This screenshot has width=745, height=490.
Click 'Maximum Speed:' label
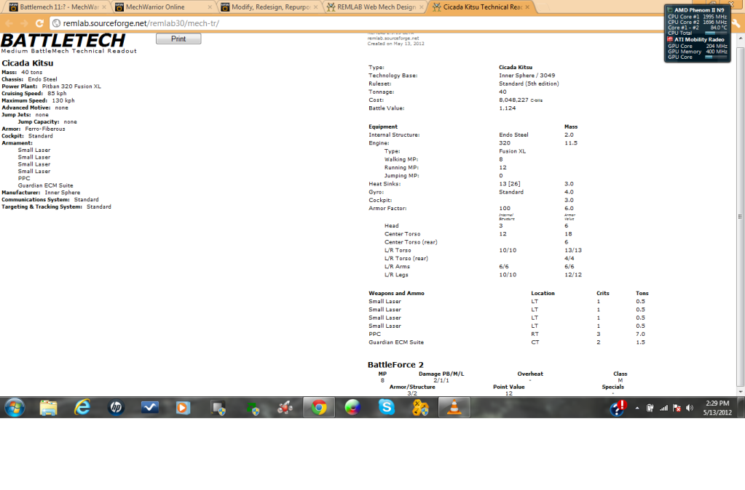point(24,100)
